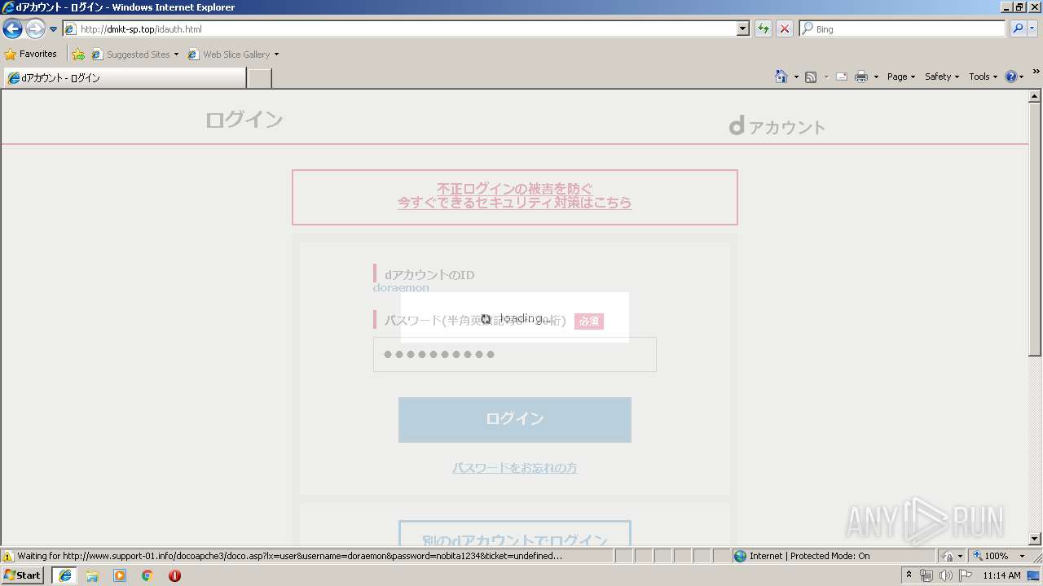The width and height of the screenshot is (1043, 586).
Task: Click the volume speaker tray icon
Action: click(946, 575)
